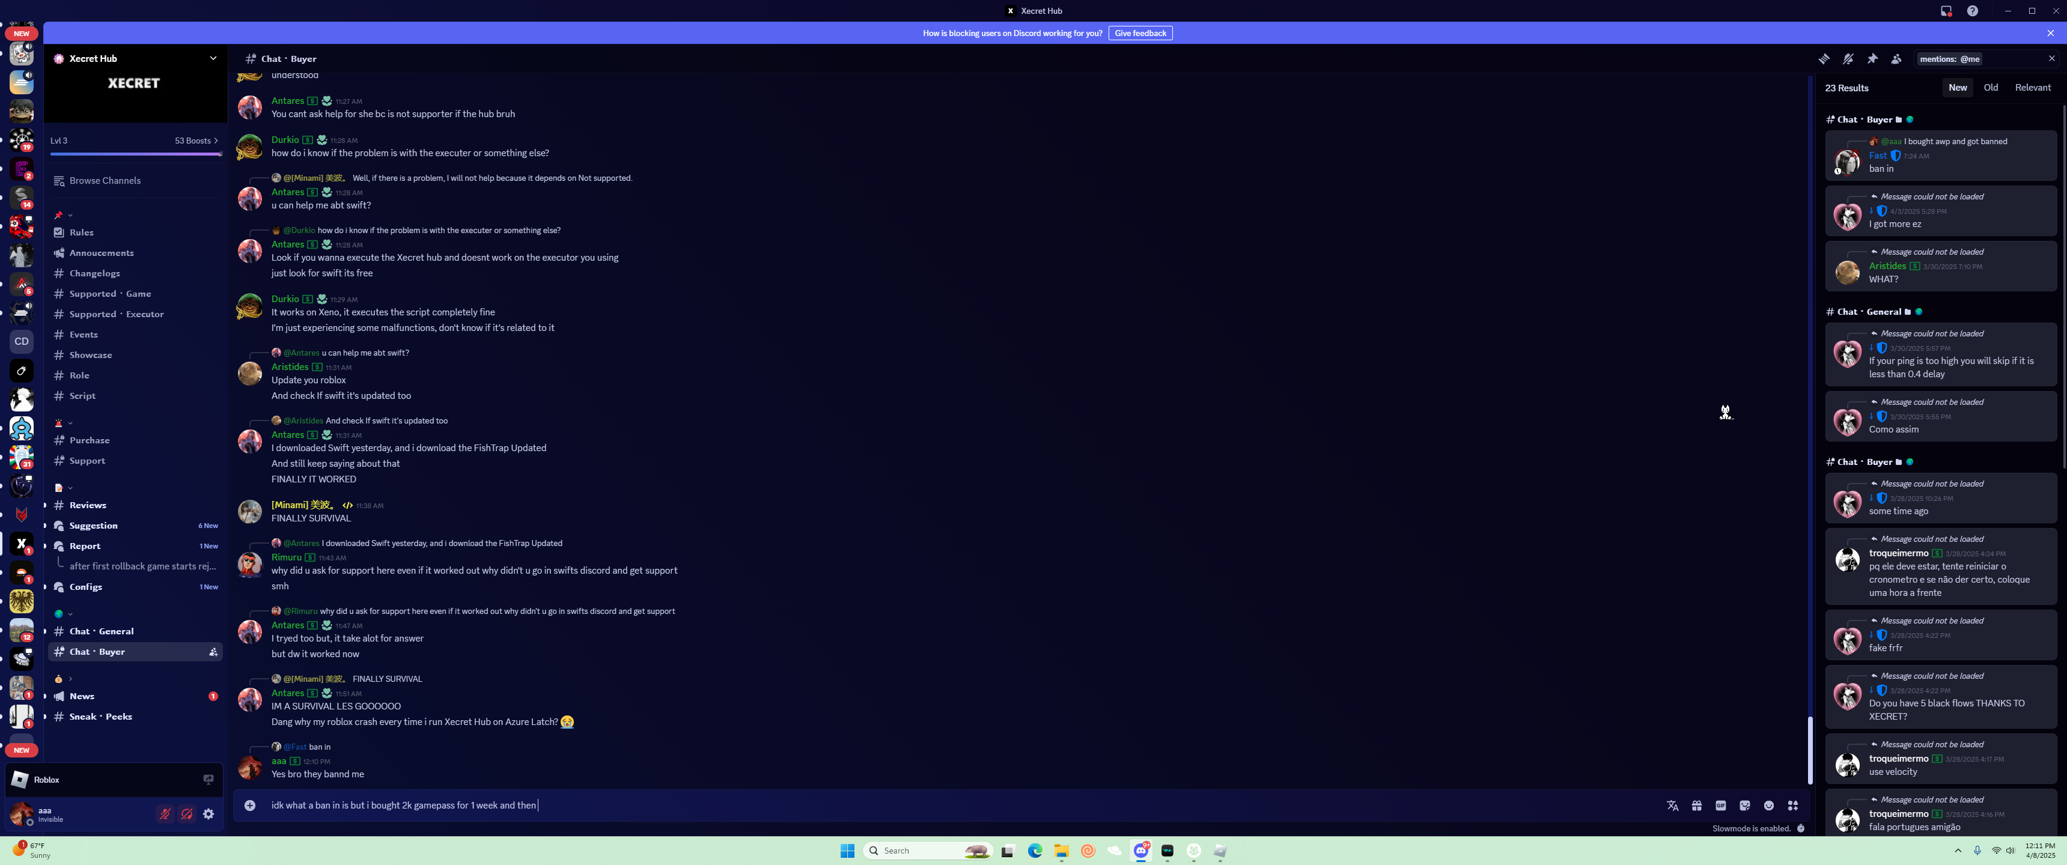The width and height of the screenshot is (2067, 865).
Task: Switch search results to Relevant tab
Action: (x=2032, y=88)
